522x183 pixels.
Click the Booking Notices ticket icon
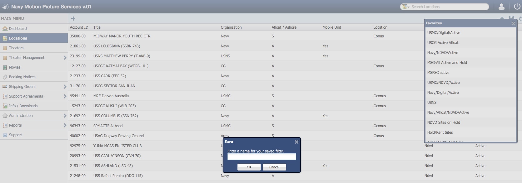[5, 77]
